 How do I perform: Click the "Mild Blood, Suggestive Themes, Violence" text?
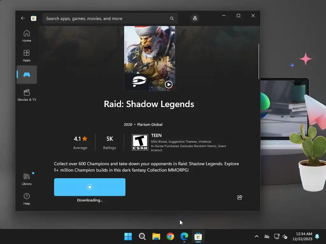pyautogui.click(x=181, y=141)
